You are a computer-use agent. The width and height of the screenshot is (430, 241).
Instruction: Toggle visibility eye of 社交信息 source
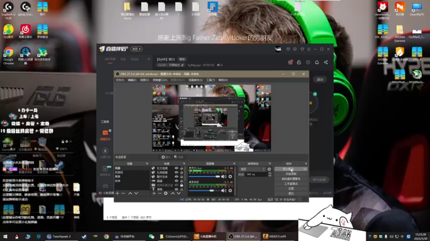pos(177,168)
